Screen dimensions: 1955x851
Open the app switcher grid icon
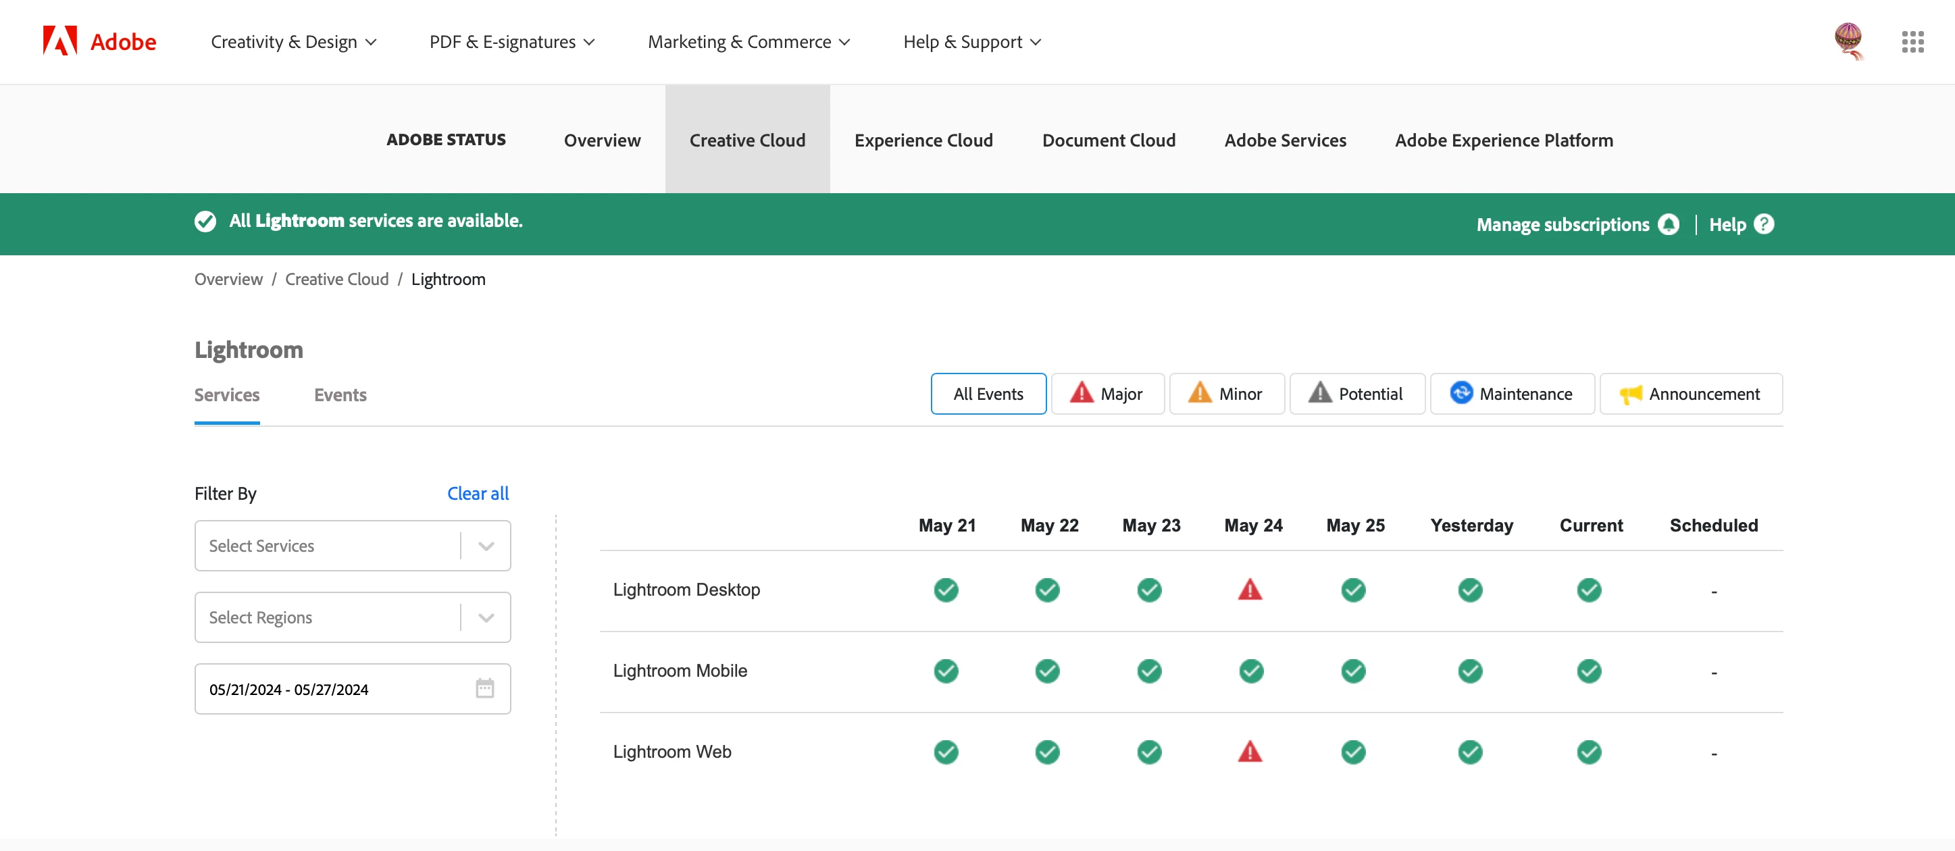[1912, 42]
